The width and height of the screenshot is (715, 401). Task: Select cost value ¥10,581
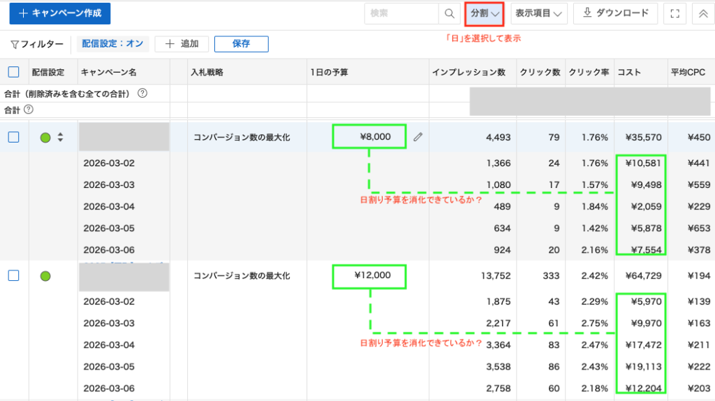tap(643, 163)
